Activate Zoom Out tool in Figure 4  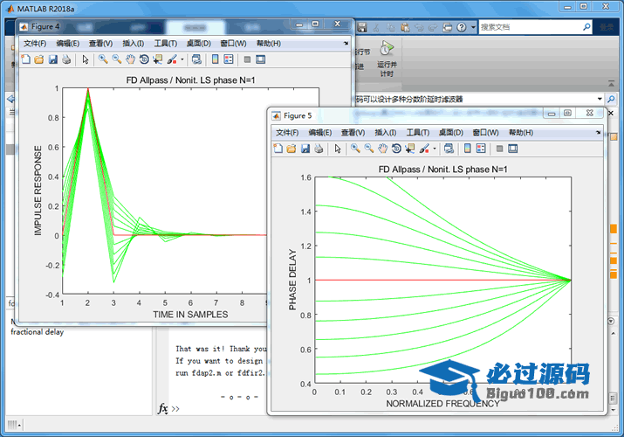pos(117,59)
